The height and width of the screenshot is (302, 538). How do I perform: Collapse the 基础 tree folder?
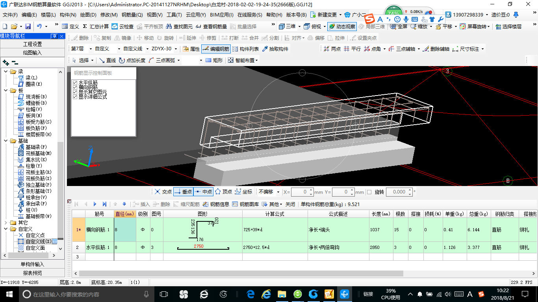tap(6, 141)
